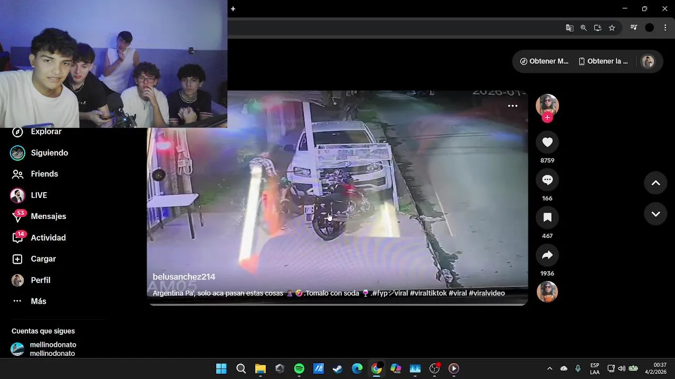Screen dimensions: 675x379
Task: Share the video with the arrow icon
Action: (x=547, y=255)
